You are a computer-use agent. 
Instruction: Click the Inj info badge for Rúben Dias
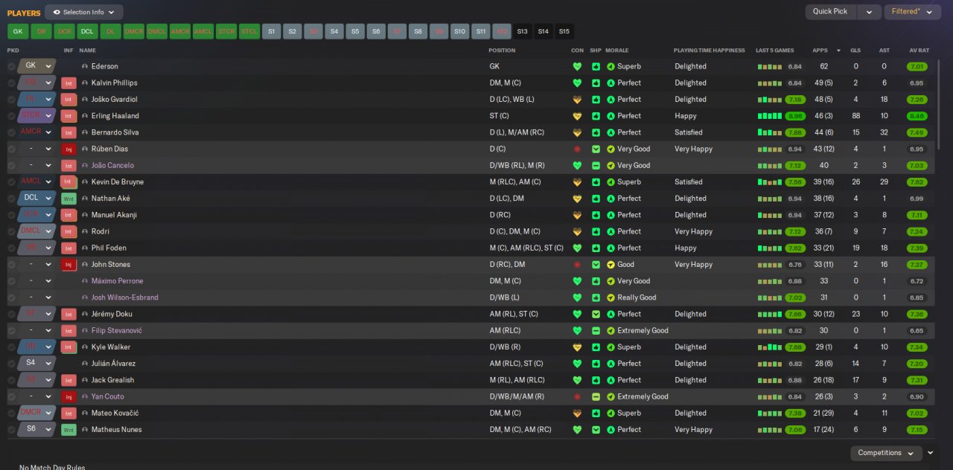(x=68, y=149)
